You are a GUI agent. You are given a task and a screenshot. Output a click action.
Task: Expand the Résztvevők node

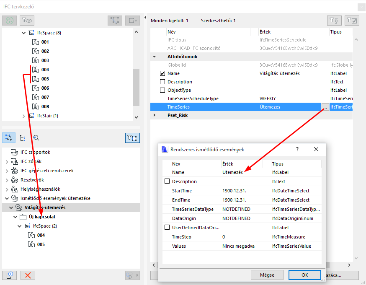[7, 180]
